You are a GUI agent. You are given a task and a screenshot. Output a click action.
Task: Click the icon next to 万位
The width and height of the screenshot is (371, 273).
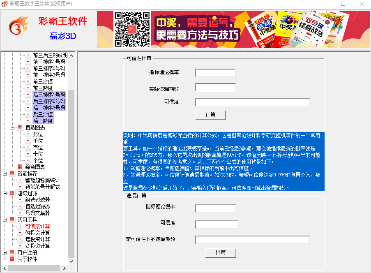point(28,134)
